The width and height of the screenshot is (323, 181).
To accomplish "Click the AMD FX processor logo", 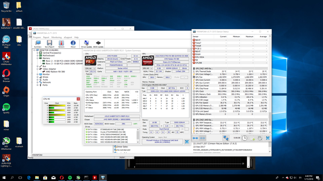I will [x=90, y=61].
